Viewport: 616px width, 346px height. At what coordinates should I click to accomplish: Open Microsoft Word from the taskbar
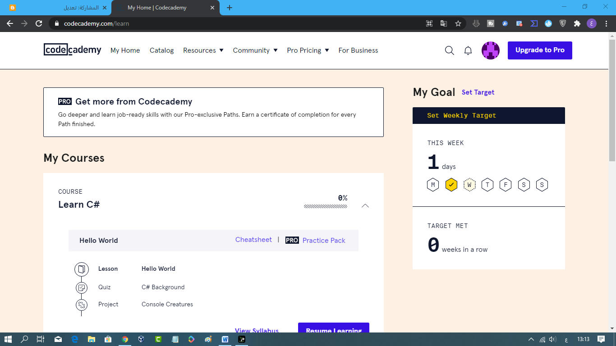[225, 339]
